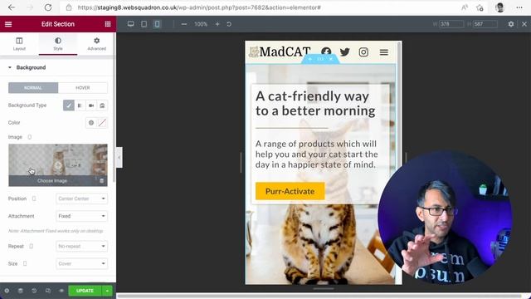Click the preview width input field
531x299 pixels.
tap(451, 24)
